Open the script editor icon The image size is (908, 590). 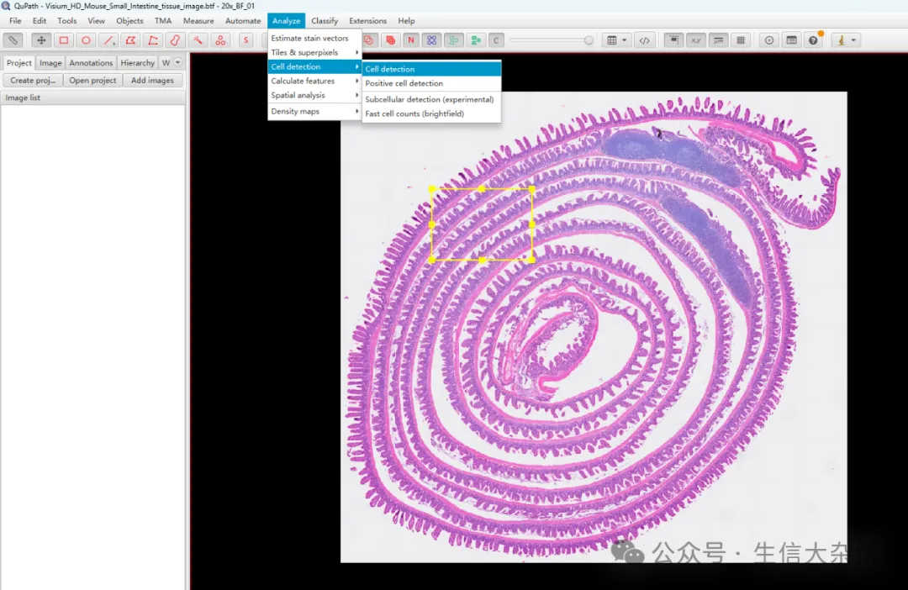[644, 40]
